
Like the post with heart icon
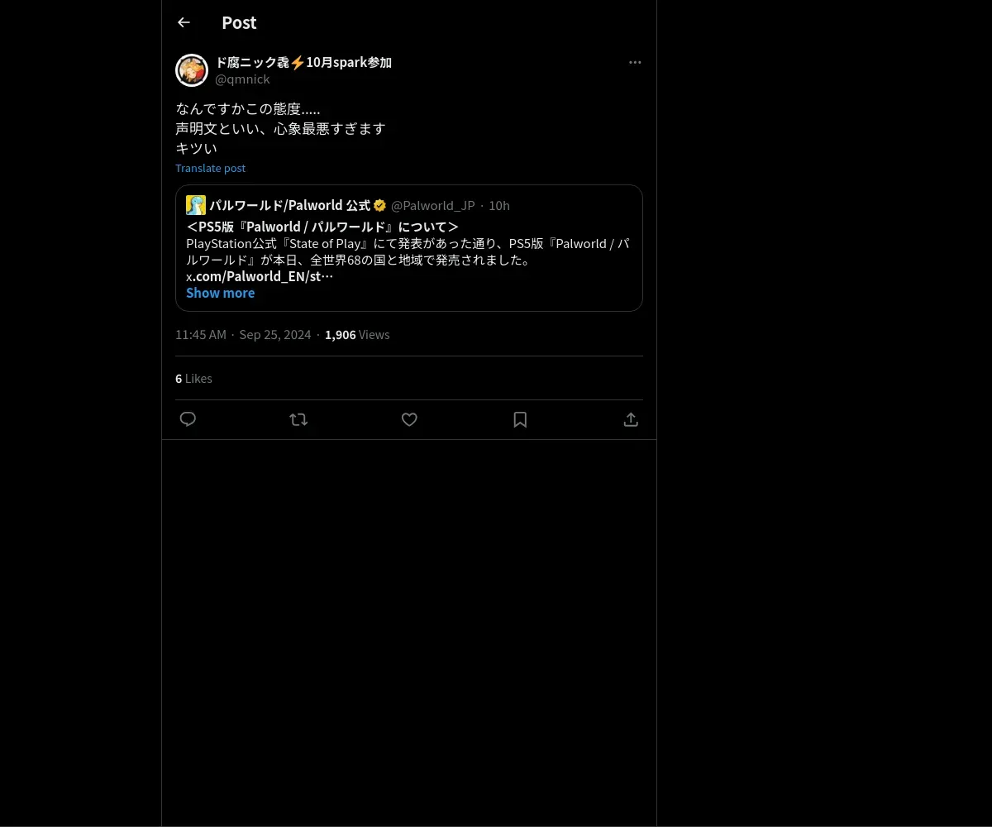(409, 419)
